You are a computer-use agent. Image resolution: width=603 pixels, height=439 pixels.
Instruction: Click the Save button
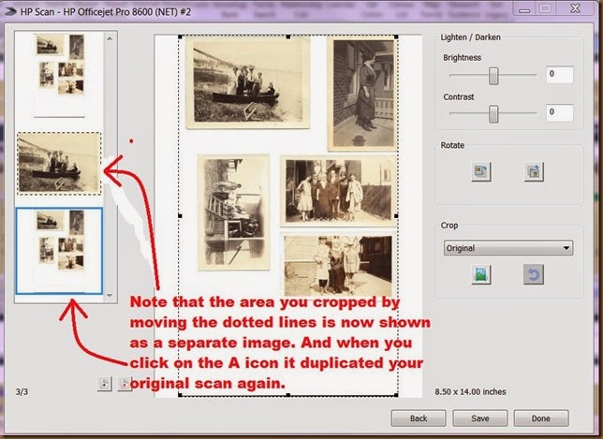(x=480, y=417)
